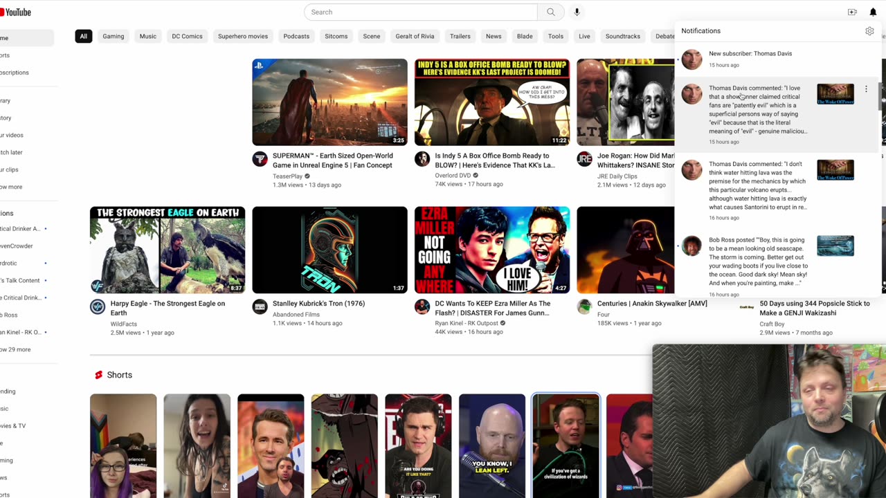886x498 pixels.
Task: Select the Podcasts filter chip
Action: (296, 36)
